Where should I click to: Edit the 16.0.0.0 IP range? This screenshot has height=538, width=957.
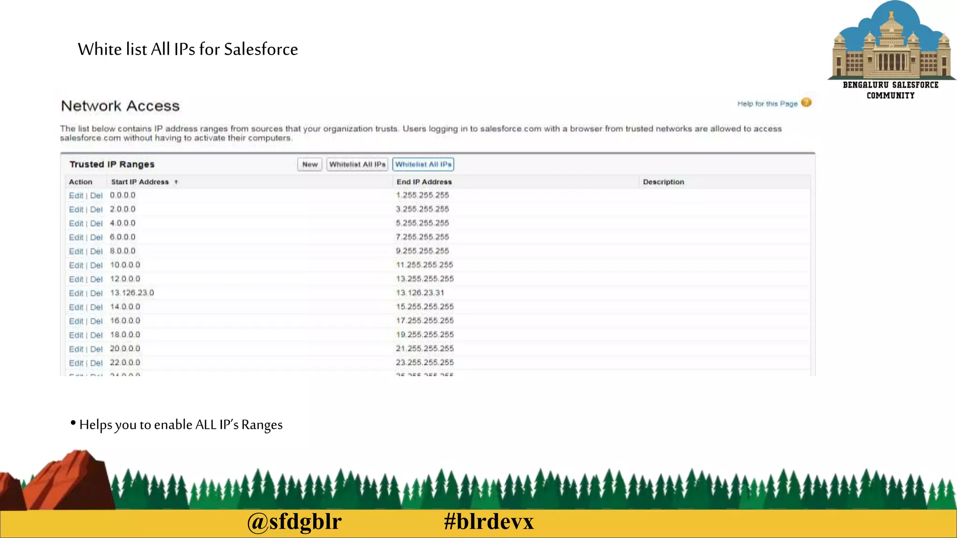pos(76,321)
